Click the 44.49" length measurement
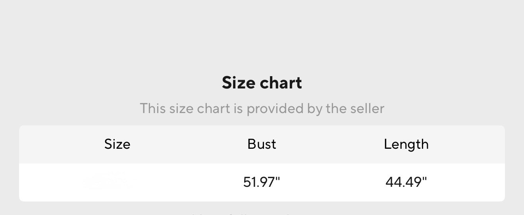Screen dimensions: 524x215 pyautogui.click(x=406, y=182)
